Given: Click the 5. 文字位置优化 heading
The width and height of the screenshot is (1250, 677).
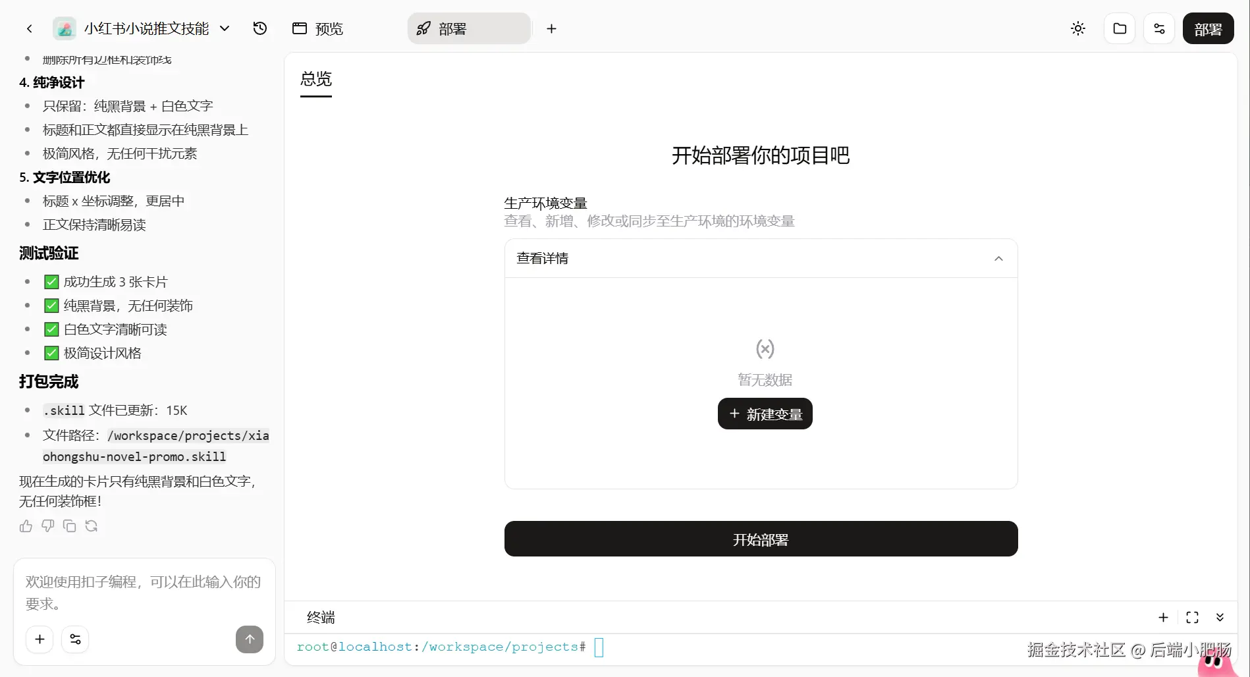Looking at the screenshot, I should pyautogui.click(x=65, y=177).
